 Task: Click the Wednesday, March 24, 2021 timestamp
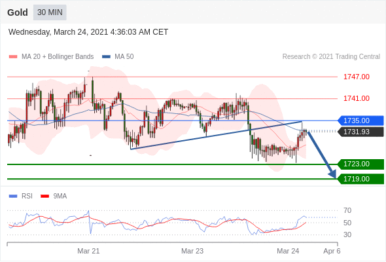point(88,32)
